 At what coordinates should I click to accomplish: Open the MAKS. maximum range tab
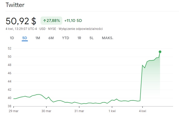107,38
